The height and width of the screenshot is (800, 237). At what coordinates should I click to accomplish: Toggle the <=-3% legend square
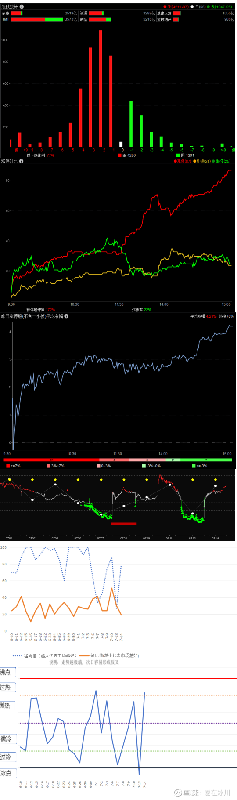(194, 466)
